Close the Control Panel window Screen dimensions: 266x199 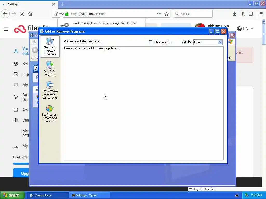point(232,35)
